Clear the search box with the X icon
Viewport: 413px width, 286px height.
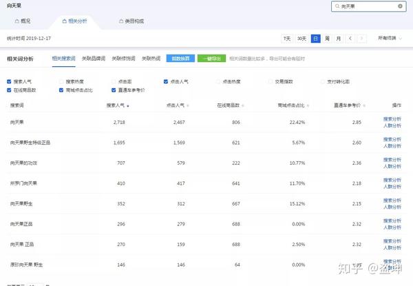coord(400,6)
